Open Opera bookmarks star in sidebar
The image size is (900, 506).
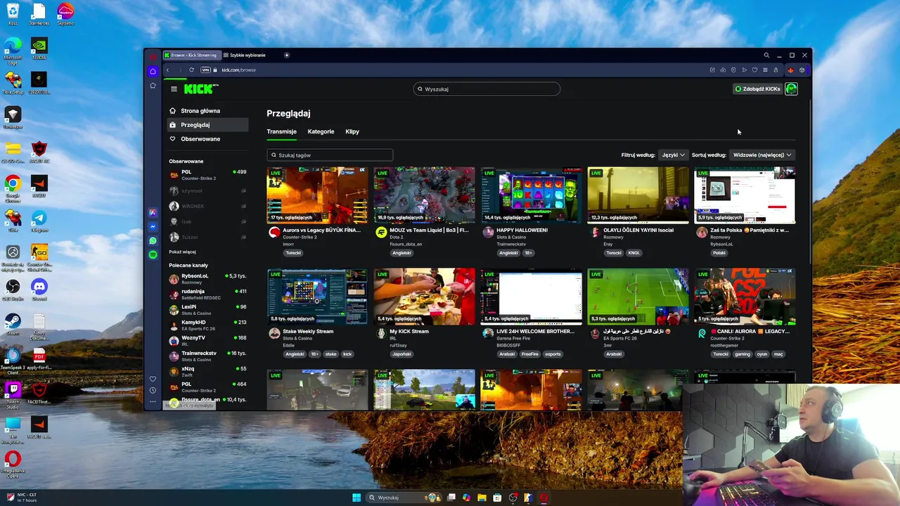pyautogui.click(x=153, y=85)
